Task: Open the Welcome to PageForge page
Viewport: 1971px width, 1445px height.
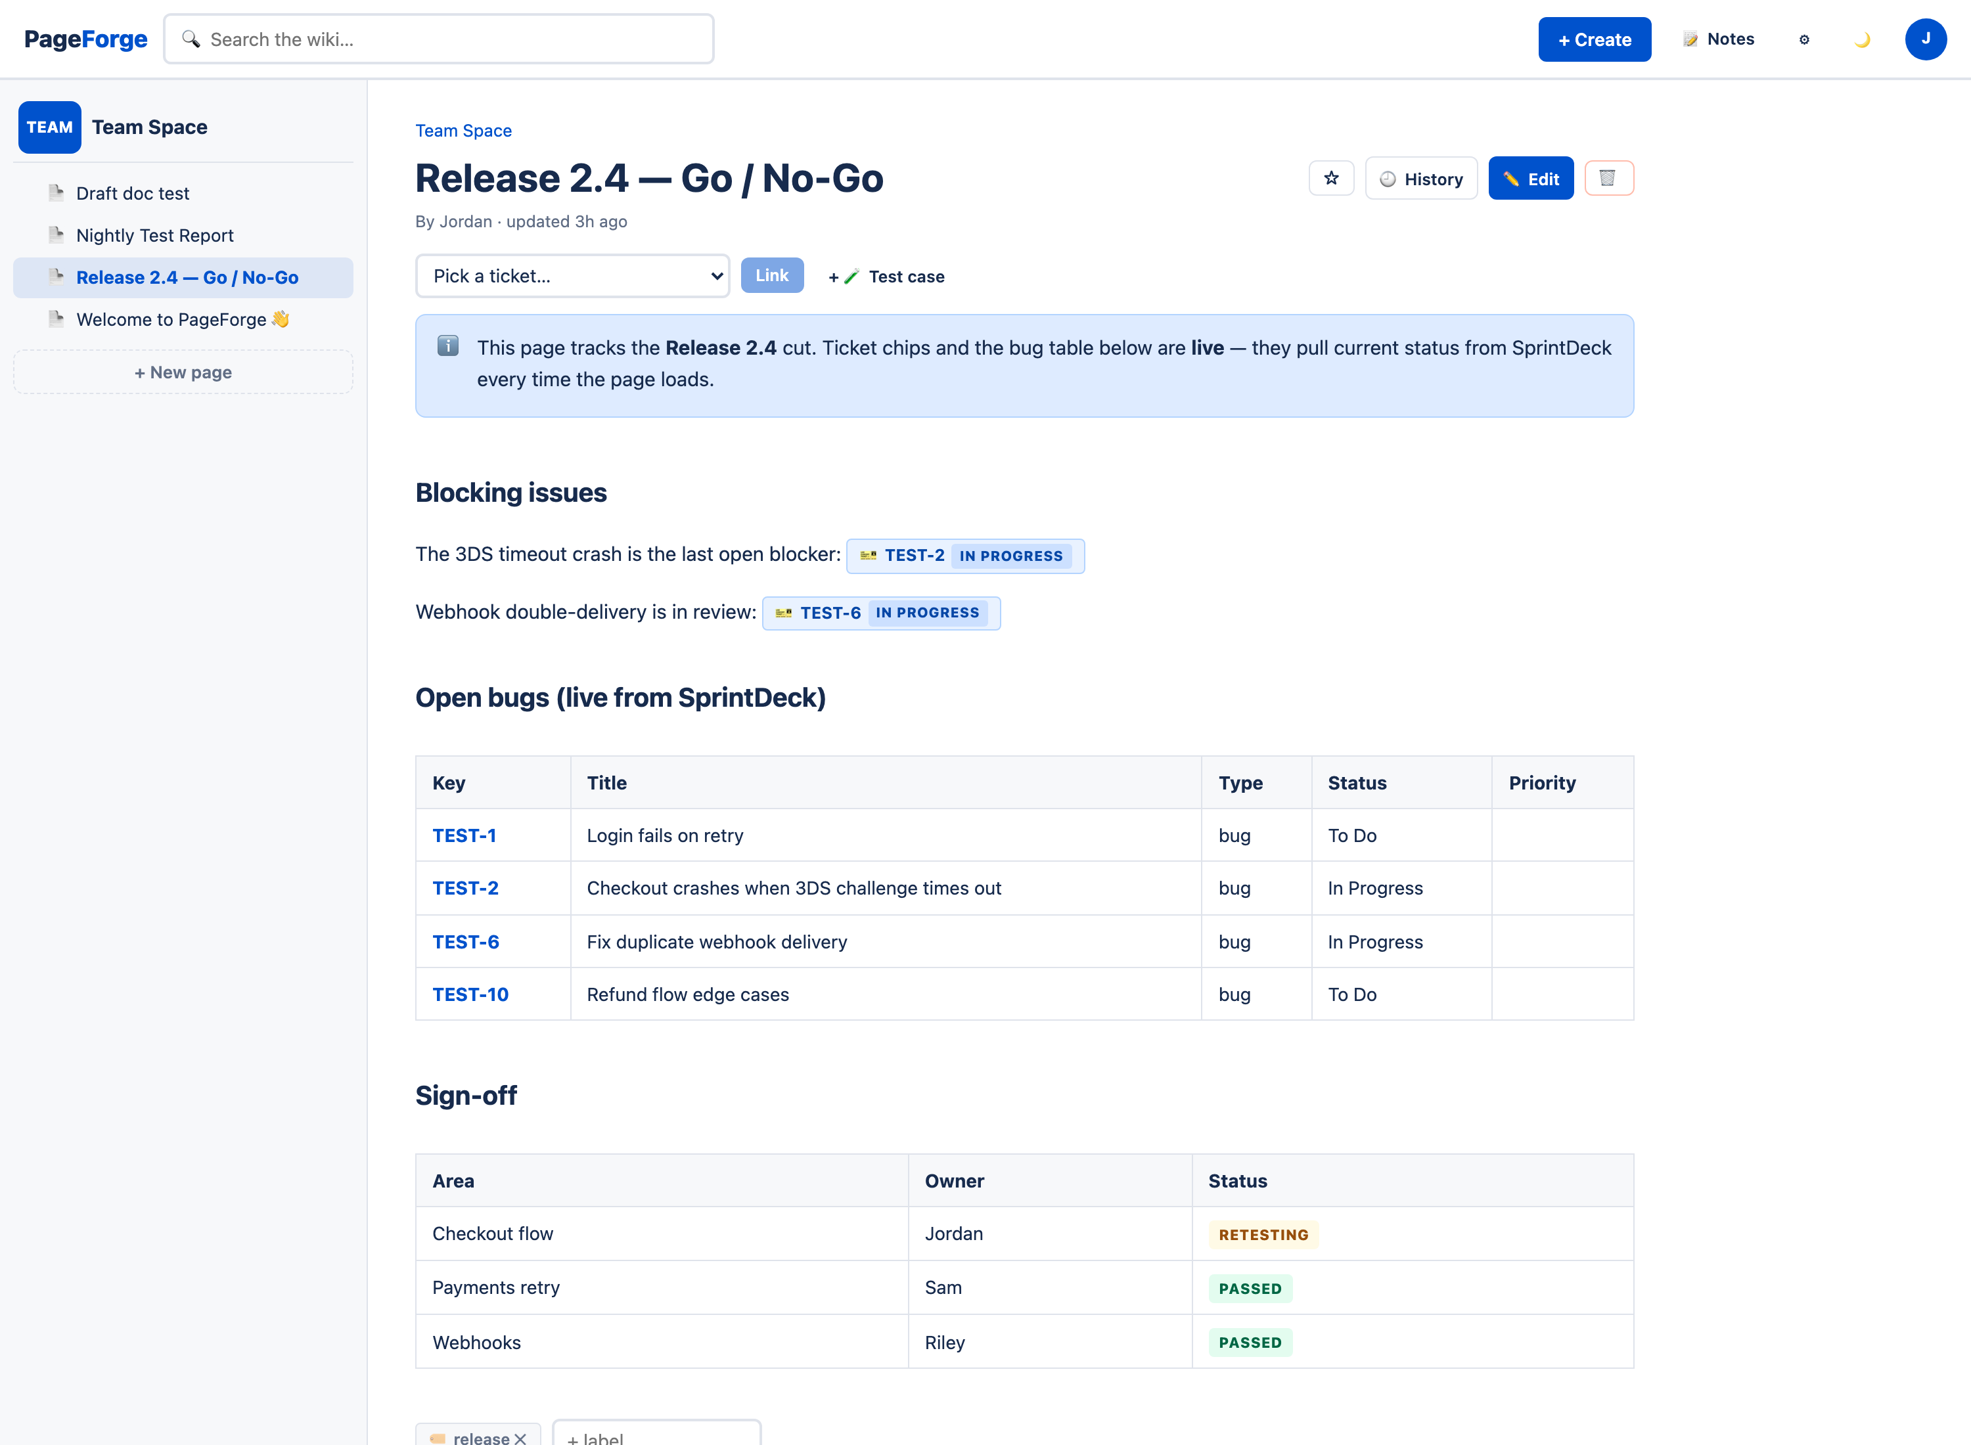Action: point(183,319)
